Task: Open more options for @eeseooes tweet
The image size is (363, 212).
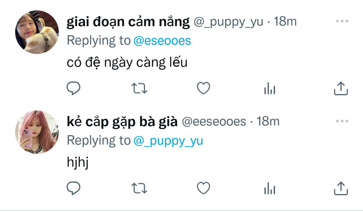Action: (x=342, y=121)
